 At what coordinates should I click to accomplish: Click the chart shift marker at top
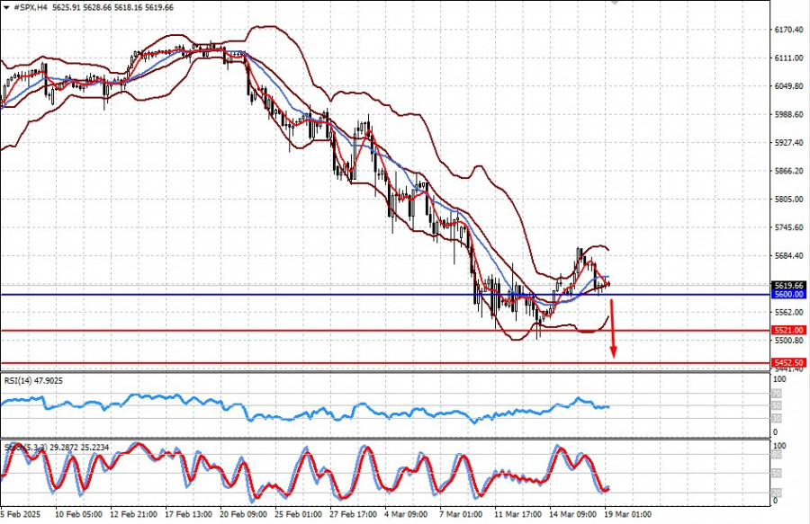(x=614, y=2)
